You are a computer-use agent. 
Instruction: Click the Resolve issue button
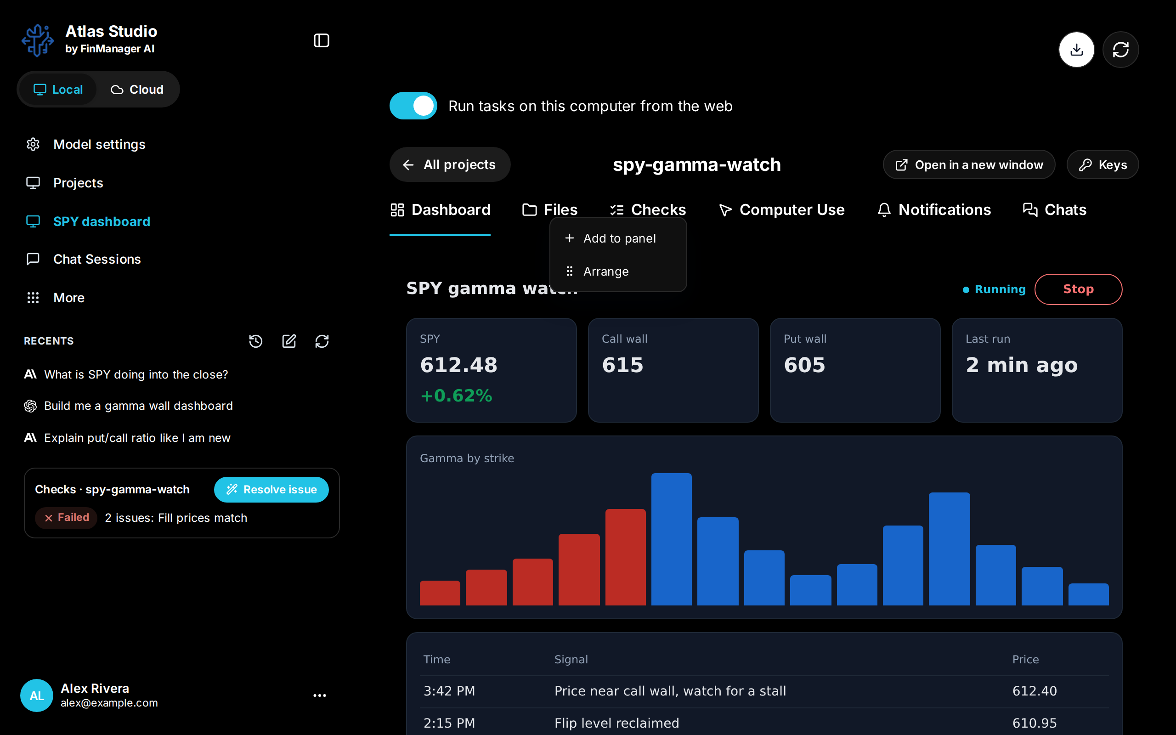click(x=271, y=490)
